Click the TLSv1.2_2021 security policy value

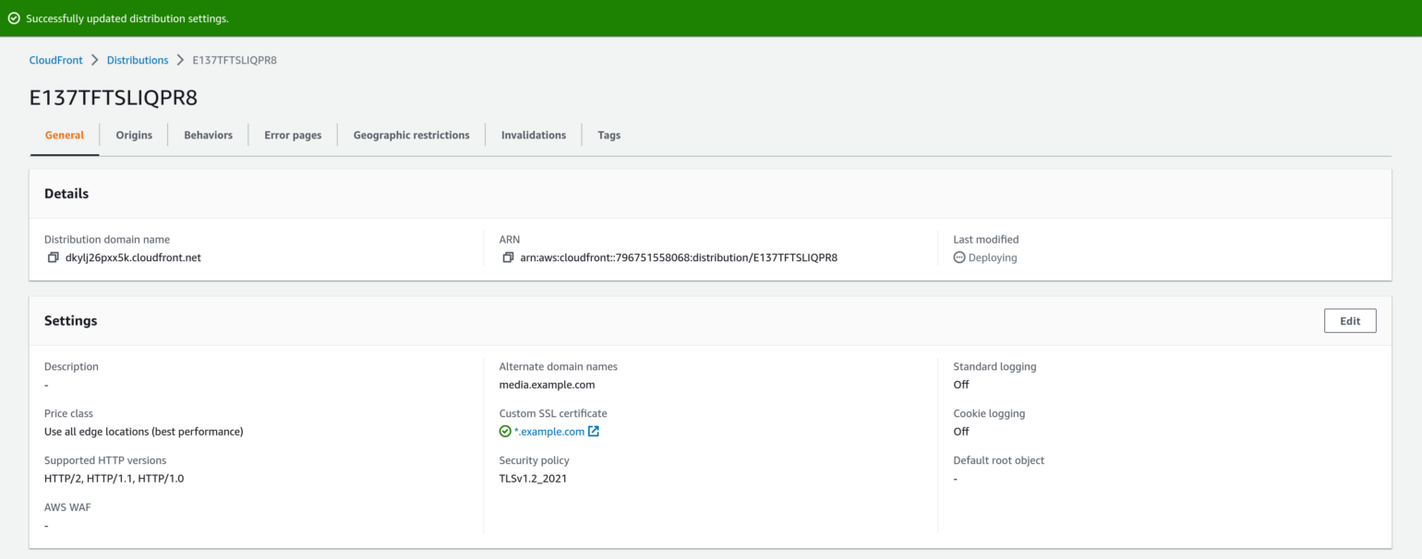pyautogui.click(x=533, y=479)
